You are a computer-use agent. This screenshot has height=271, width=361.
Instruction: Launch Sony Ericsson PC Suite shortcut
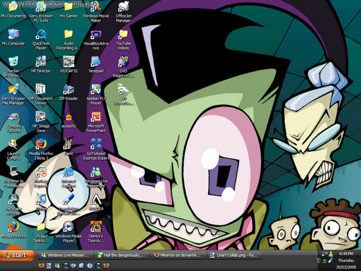coord(41,12)
